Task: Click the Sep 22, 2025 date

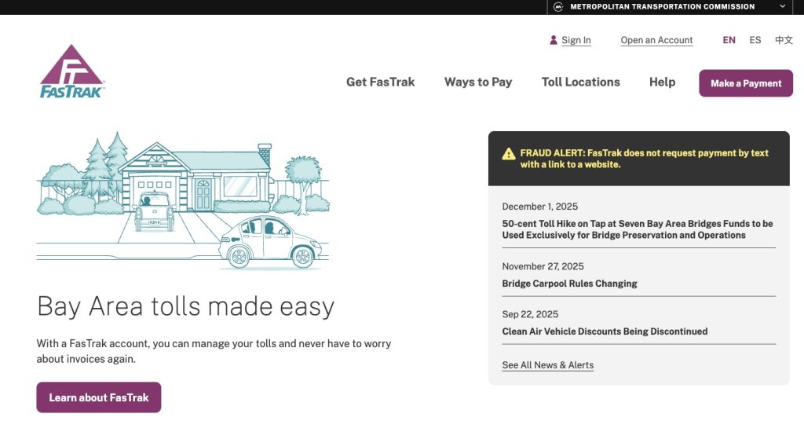Action: (530, 314)
